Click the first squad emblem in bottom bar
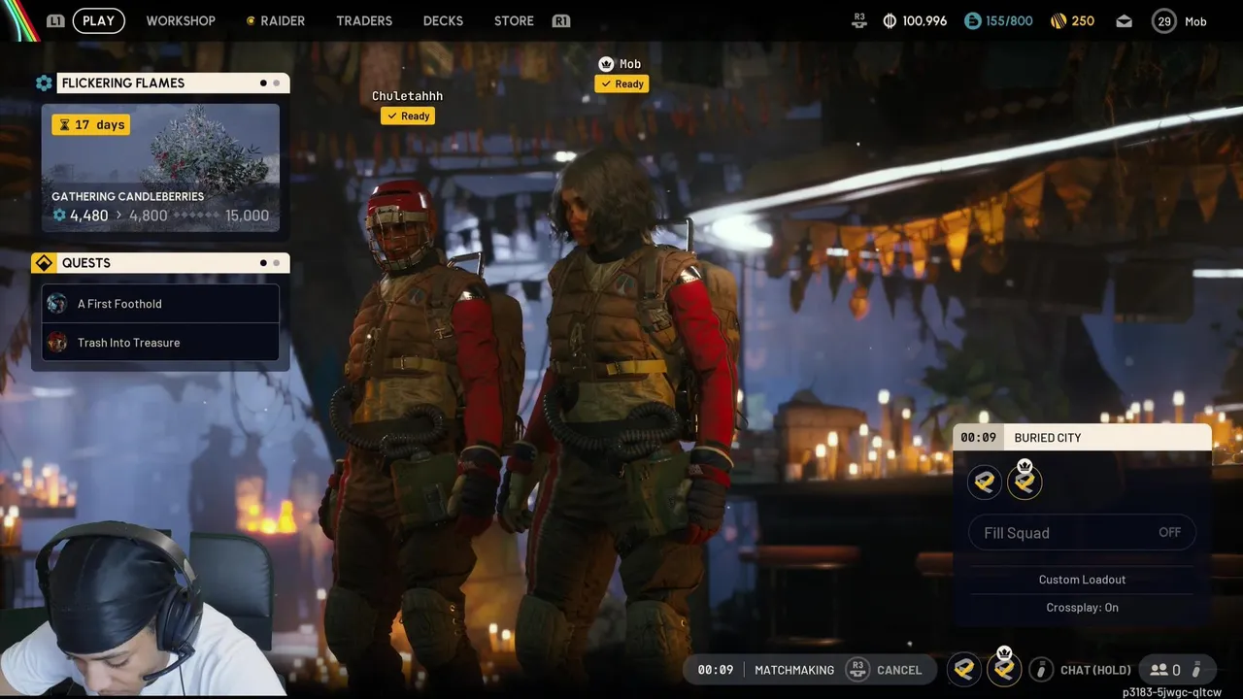The width and height of the screenshot is (1243, 699). click(964, 669)
